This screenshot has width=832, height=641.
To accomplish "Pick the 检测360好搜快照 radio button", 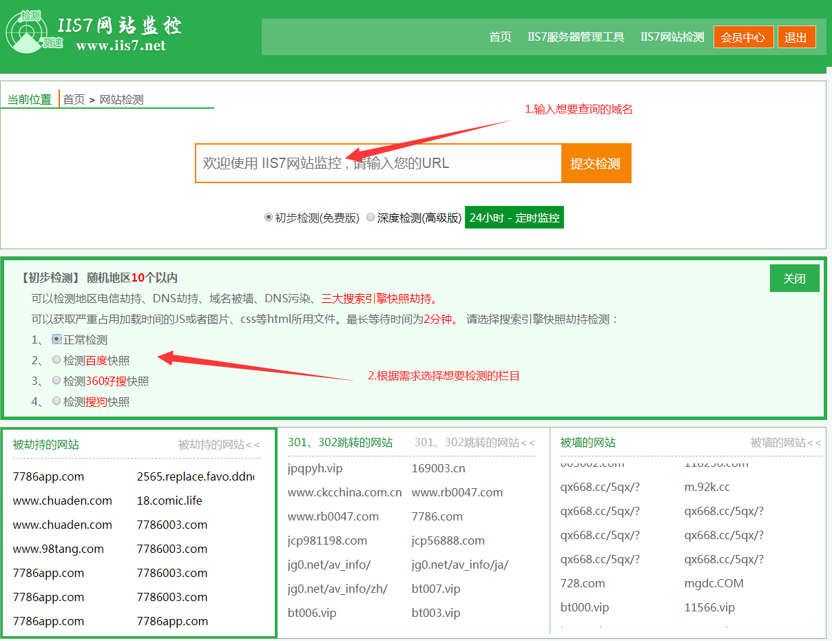I will click(56, 381).
